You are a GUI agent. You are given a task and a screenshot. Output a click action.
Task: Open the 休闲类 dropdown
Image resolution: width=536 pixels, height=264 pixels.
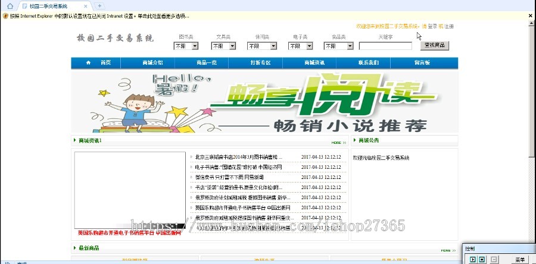pyautogui.click(x=262, y=46)
